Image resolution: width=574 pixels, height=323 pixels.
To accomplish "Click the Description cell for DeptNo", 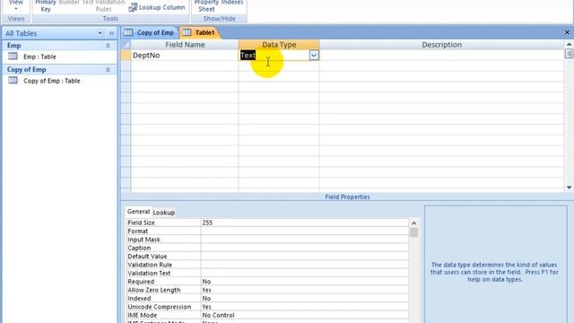I will 441,56.
